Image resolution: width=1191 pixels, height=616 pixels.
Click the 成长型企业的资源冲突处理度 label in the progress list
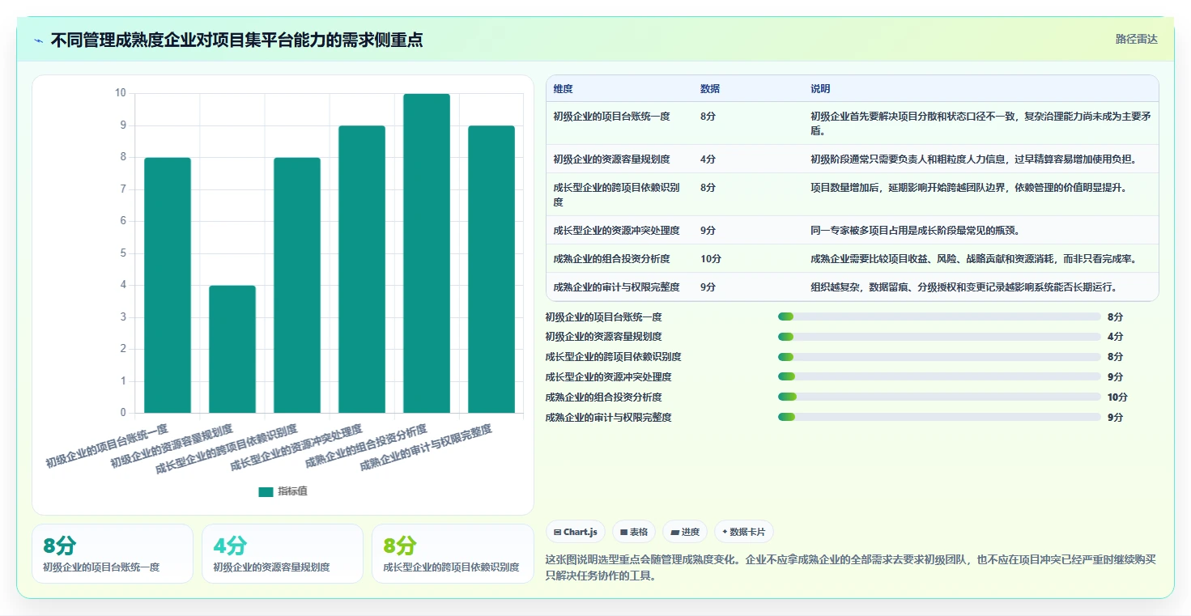609,376
